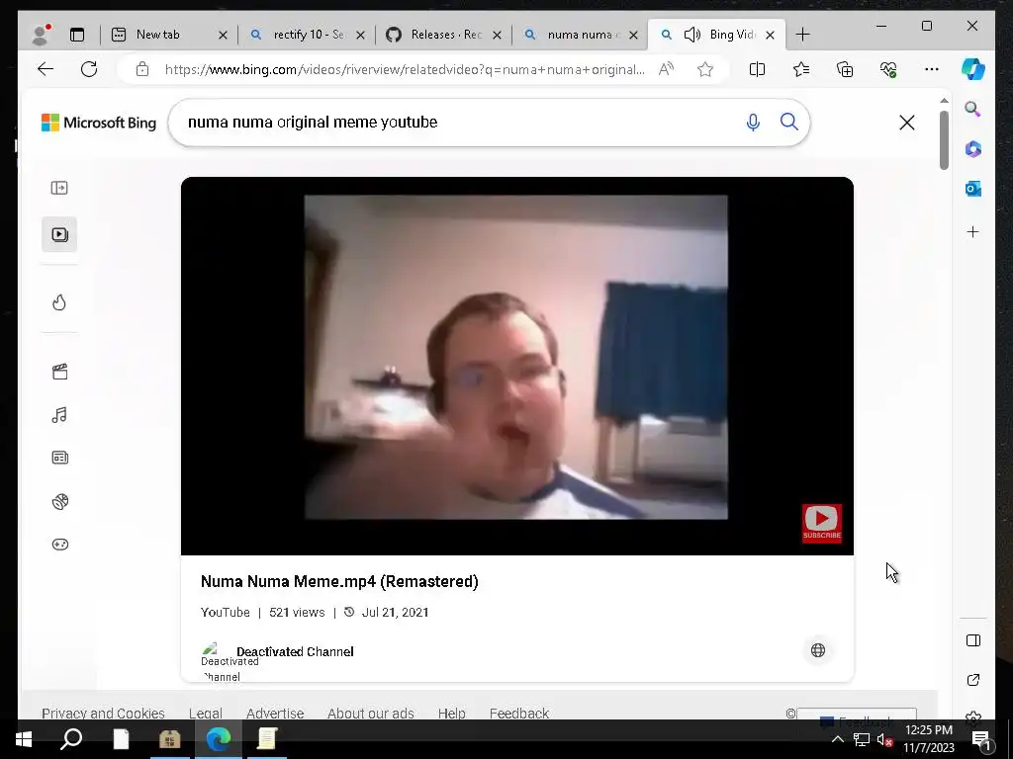Image resolution: width=1013 pixels, height=759 pixels.
Task: Open the Deactivated Channel link
Action: (295, 652)
